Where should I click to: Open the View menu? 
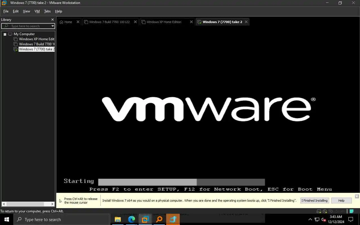[x=26, y=11]
